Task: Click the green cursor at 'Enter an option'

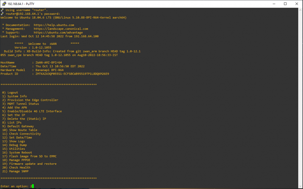Action: click(33, 186)
